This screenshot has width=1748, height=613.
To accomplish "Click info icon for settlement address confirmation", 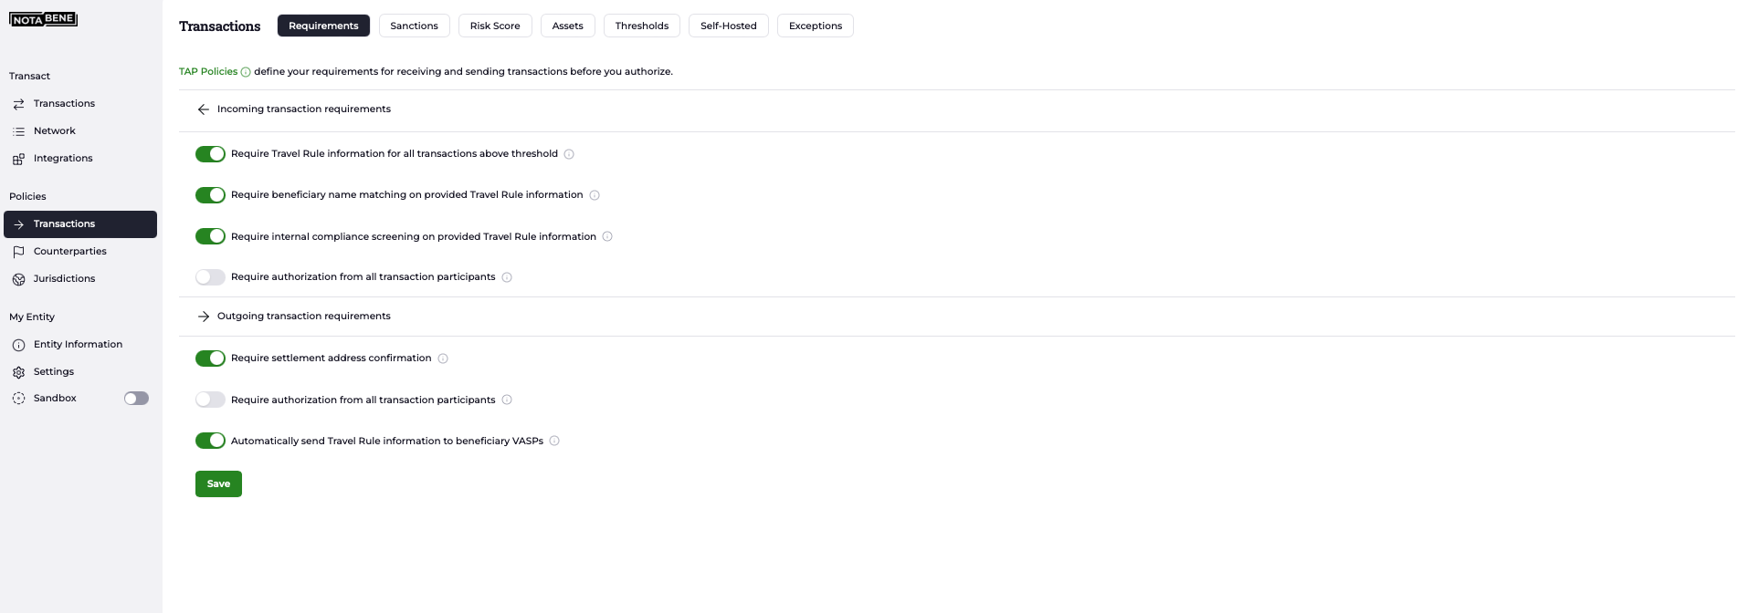I will pyautogui.click(x=443, y=358).
